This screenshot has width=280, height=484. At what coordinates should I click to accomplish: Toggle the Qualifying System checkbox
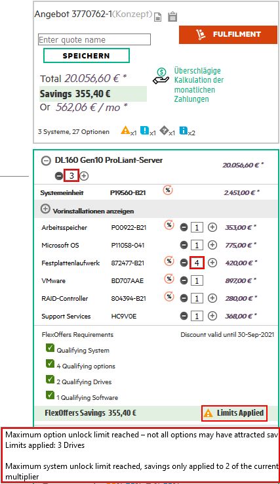(50, 347)
